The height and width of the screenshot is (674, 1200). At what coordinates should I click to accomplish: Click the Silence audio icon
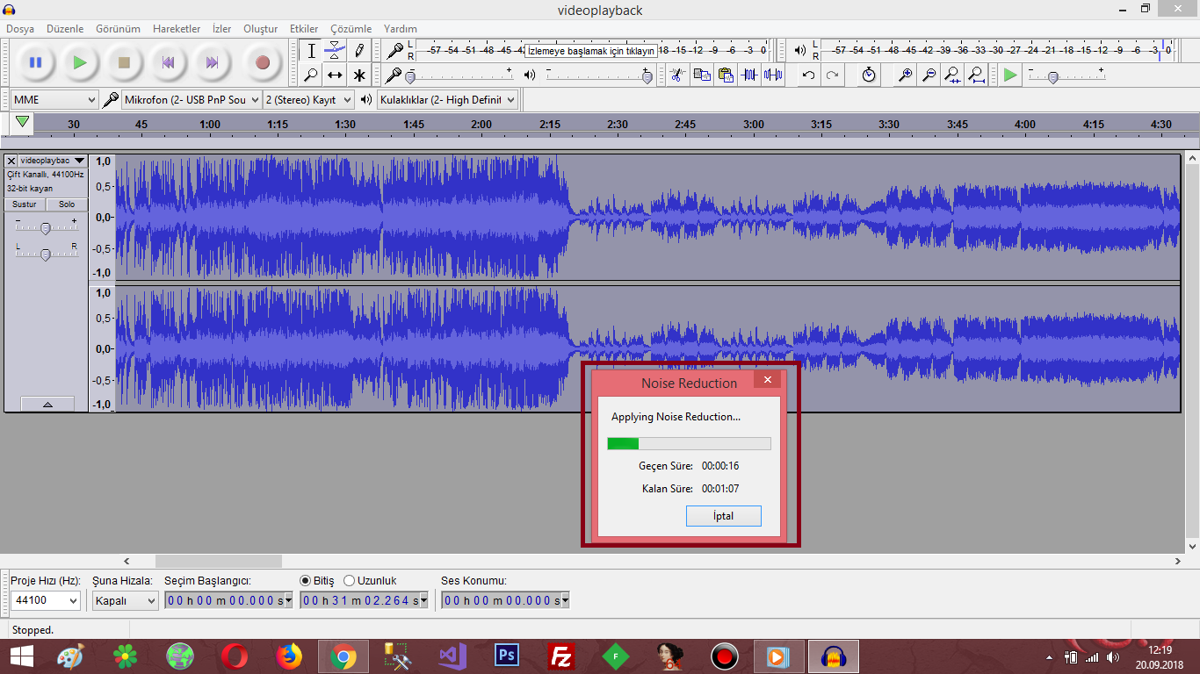tap(772, 75)
